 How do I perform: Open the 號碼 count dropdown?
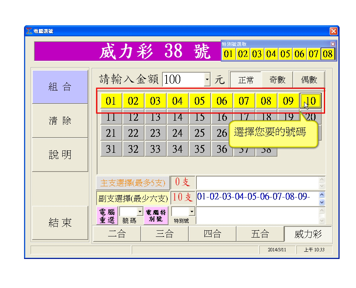tap(140, 212)
